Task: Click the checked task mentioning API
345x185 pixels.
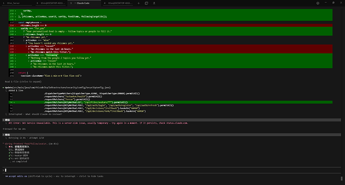Action: coord(18,159)
